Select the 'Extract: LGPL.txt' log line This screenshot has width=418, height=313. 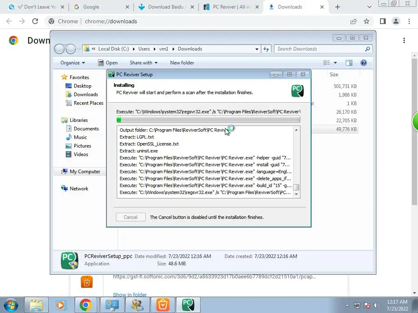[x=137, y=137]
